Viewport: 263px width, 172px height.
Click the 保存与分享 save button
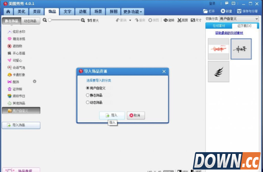[248, 11]
